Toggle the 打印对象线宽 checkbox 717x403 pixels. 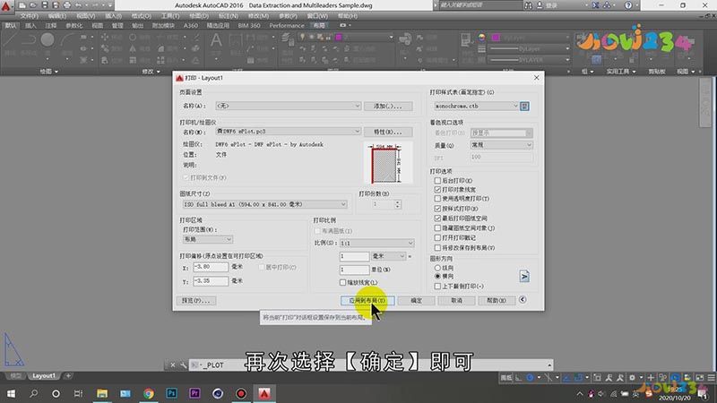pos(437,189)
